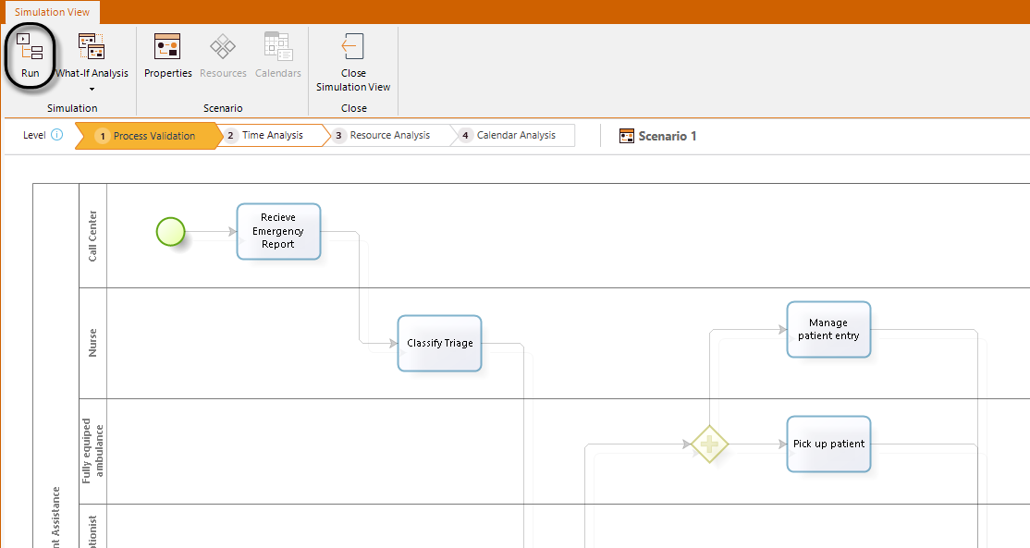Click the Level label text

[x=34, y=135]
